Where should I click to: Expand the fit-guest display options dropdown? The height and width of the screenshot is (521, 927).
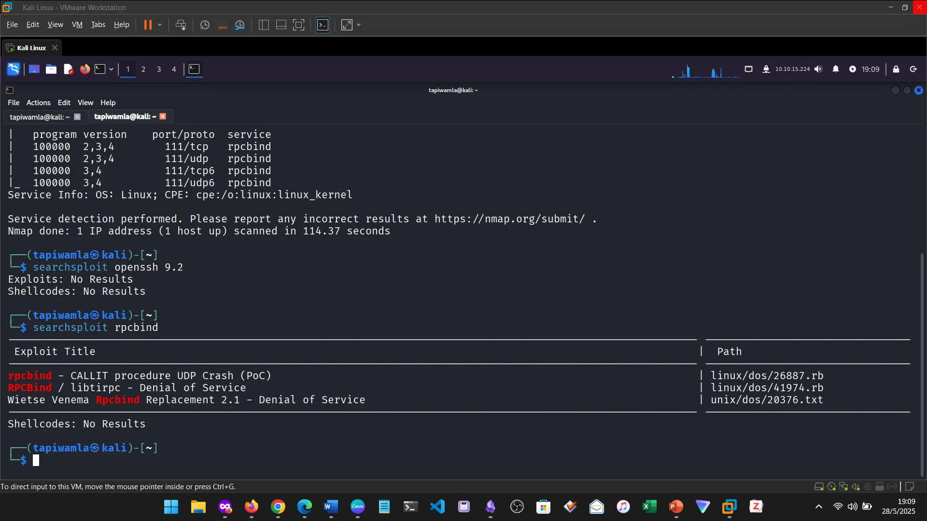coord(358,25)
